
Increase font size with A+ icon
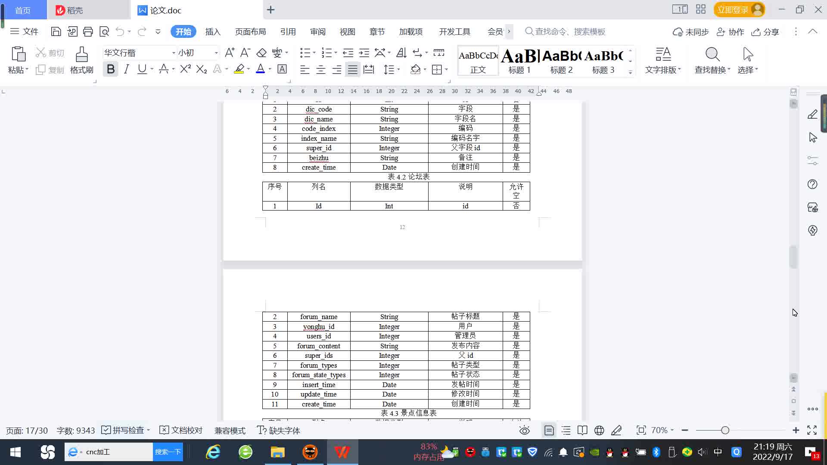click(x=230, y=53)
